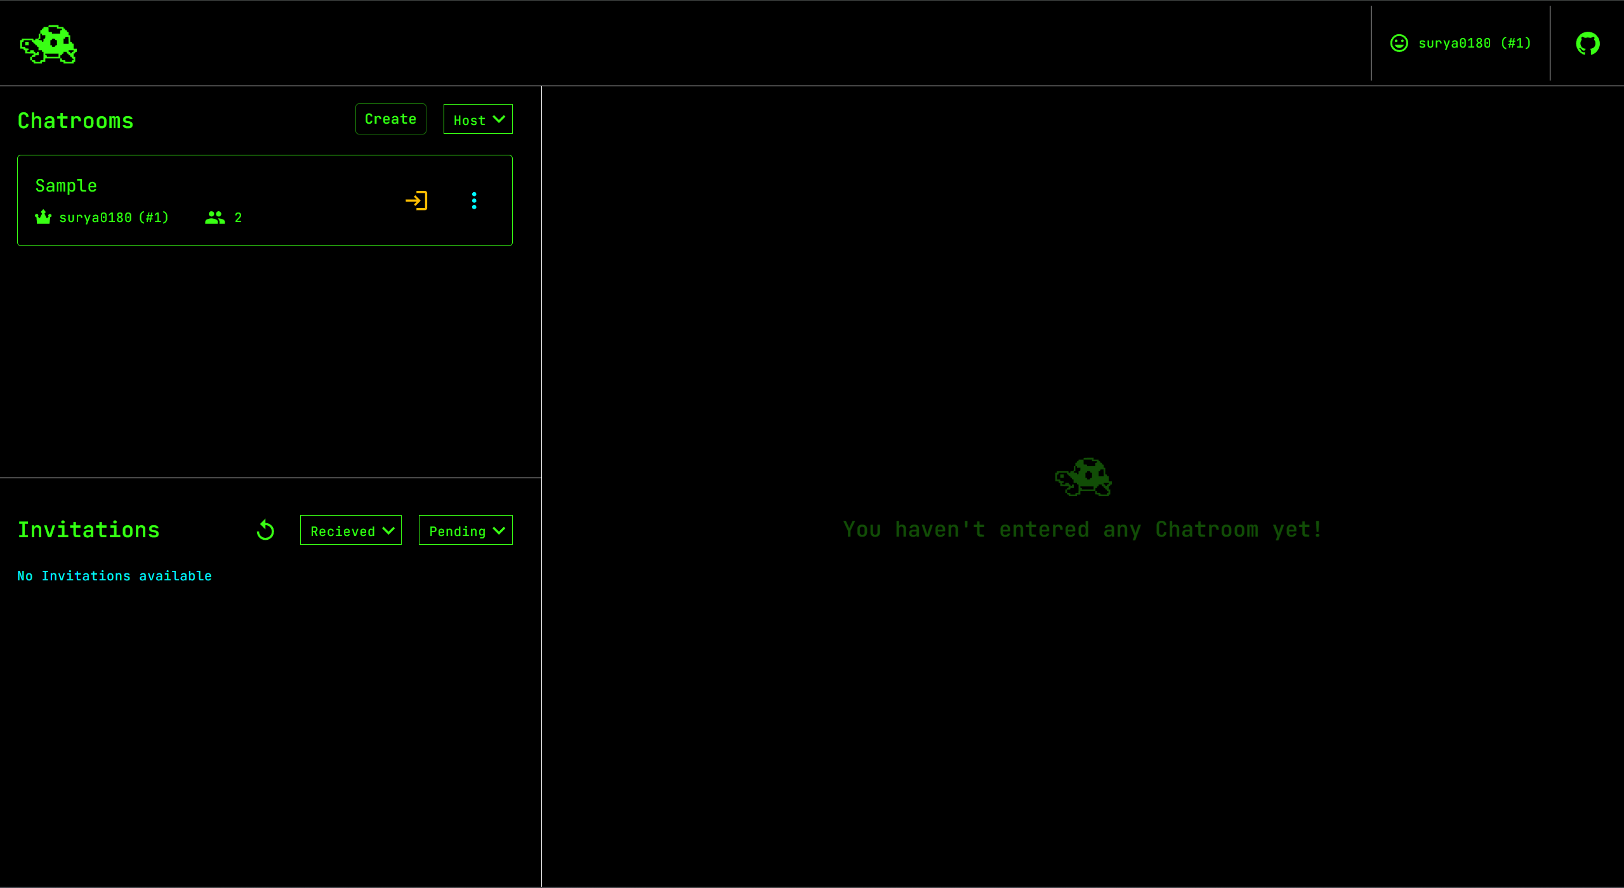Click the members count people icon

click(215, 218)
